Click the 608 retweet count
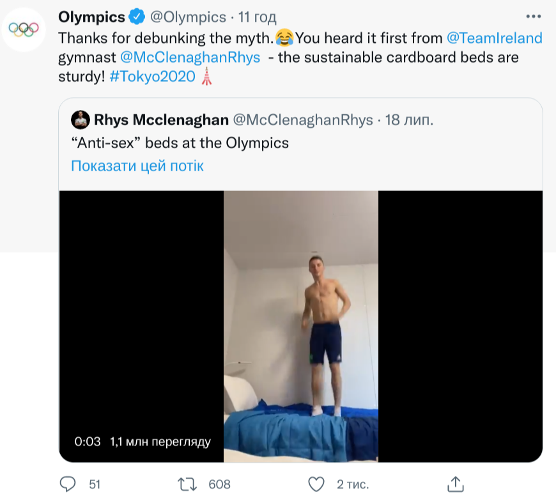The height and width of the screenshot is (501, 556). 220,484
